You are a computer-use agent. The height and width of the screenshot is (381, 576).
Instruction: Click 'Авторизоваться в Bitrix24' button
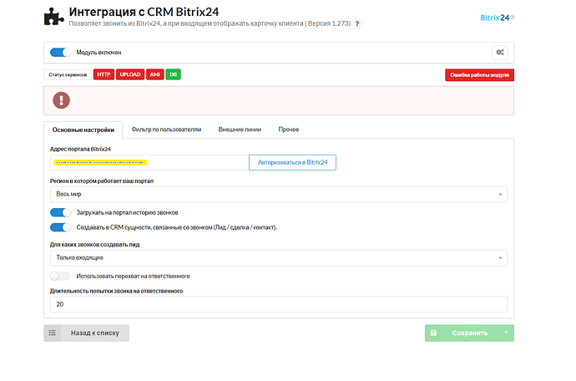pyautogui.click(x=292, y=163)
